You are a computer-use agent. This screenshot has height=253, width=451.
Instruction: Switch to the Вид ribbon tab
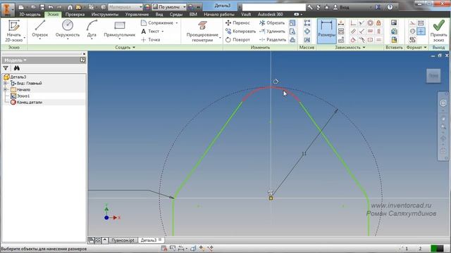click(x=159, y=14)
